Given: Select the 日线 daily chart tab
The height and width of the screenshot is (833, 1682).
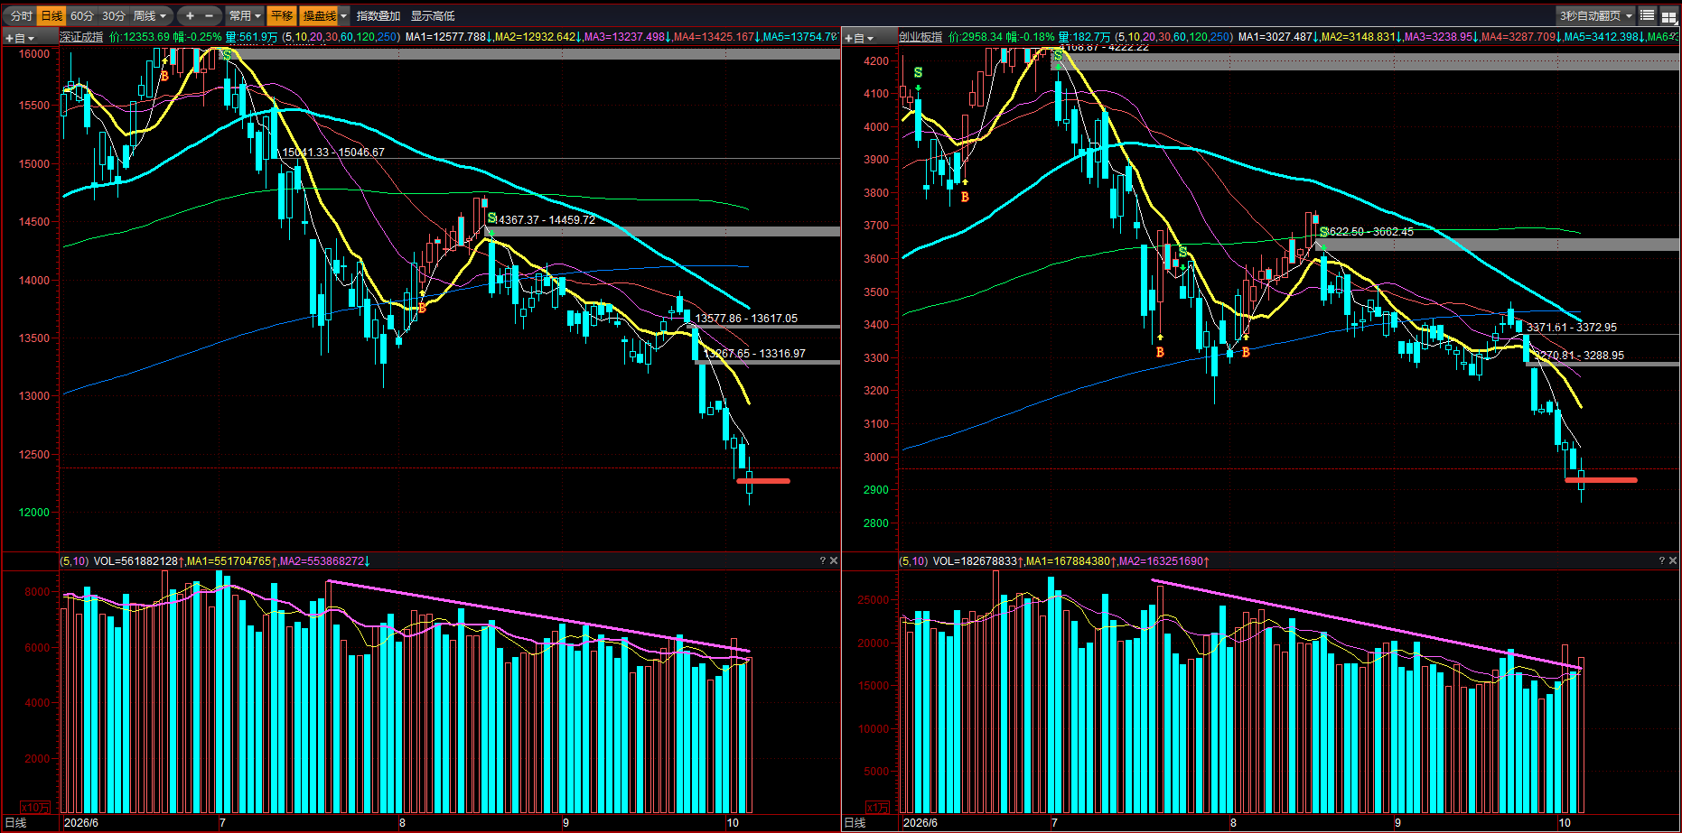Looking at the screenshot, I should tap(52, 16).
